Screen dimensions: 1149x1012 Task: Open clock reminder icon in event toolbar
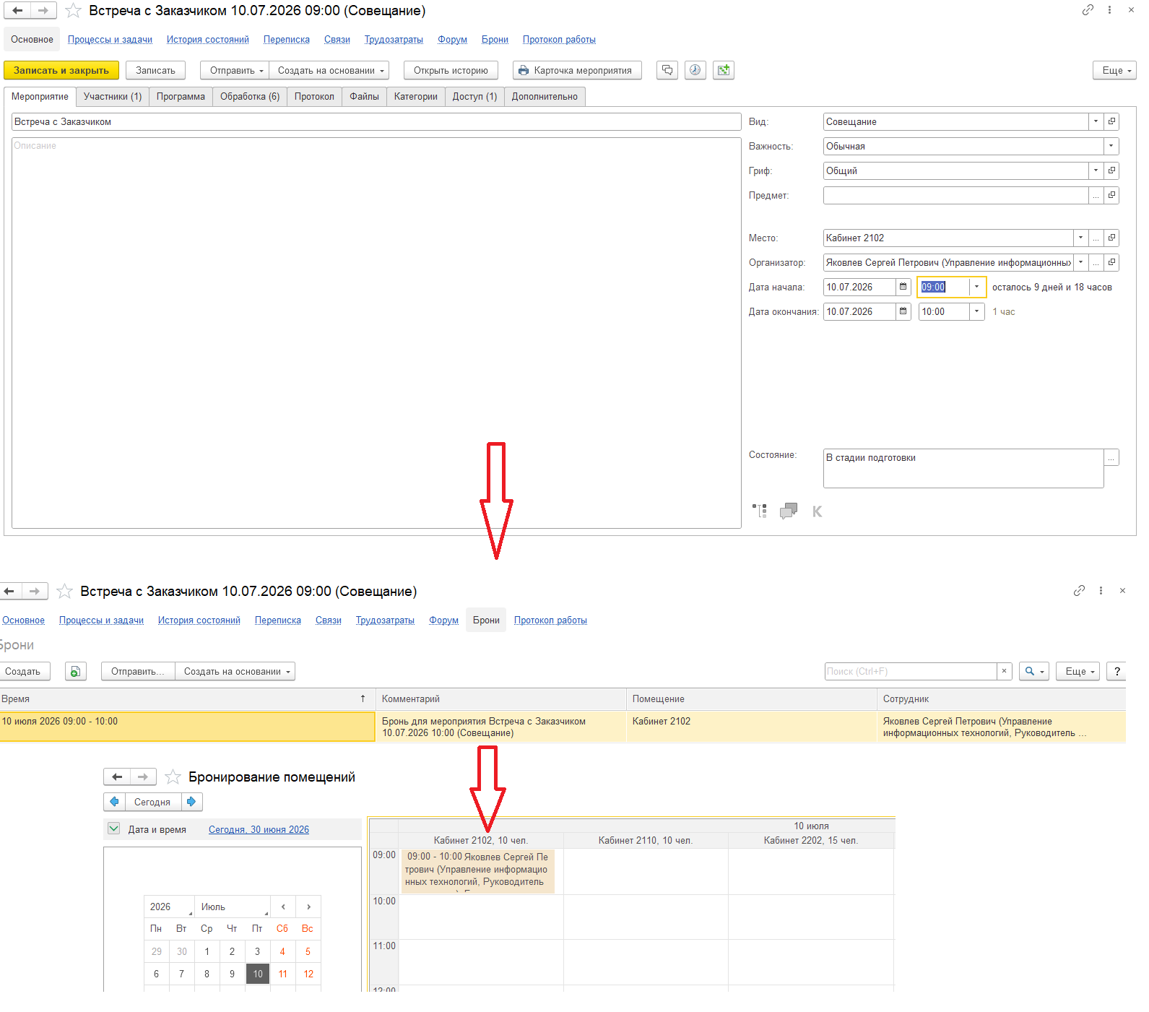(x=695, y=70)
